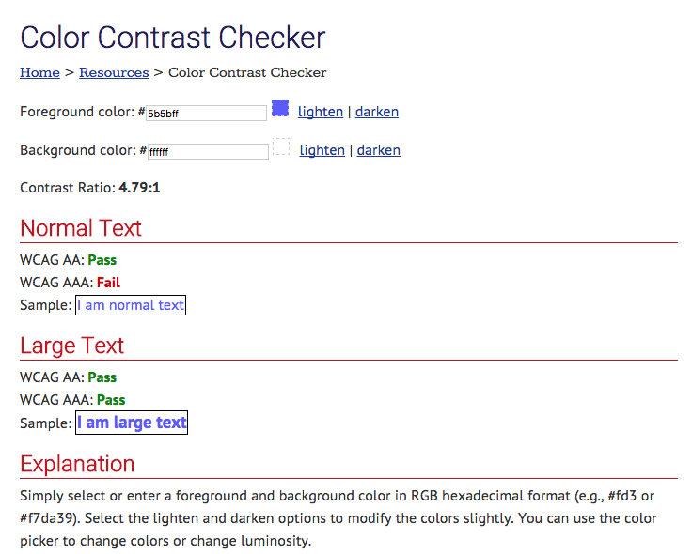Click WCAG AA Pass under Normal Text

(102, 259)
